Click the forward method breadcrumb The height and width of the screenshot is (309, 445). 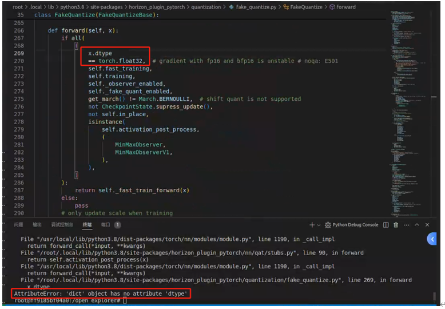(345, 7)
